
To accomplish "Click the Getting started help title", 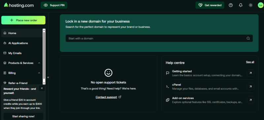I will tap(182, 71).
